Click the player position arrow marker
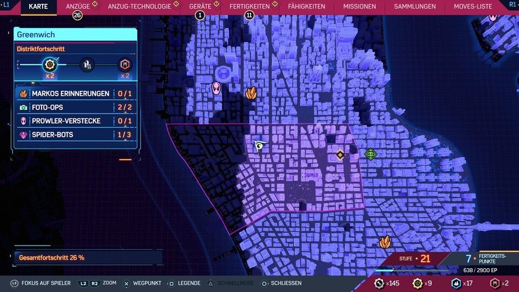The height and width of the screenshot is (292, 519). tap(260, 147)
